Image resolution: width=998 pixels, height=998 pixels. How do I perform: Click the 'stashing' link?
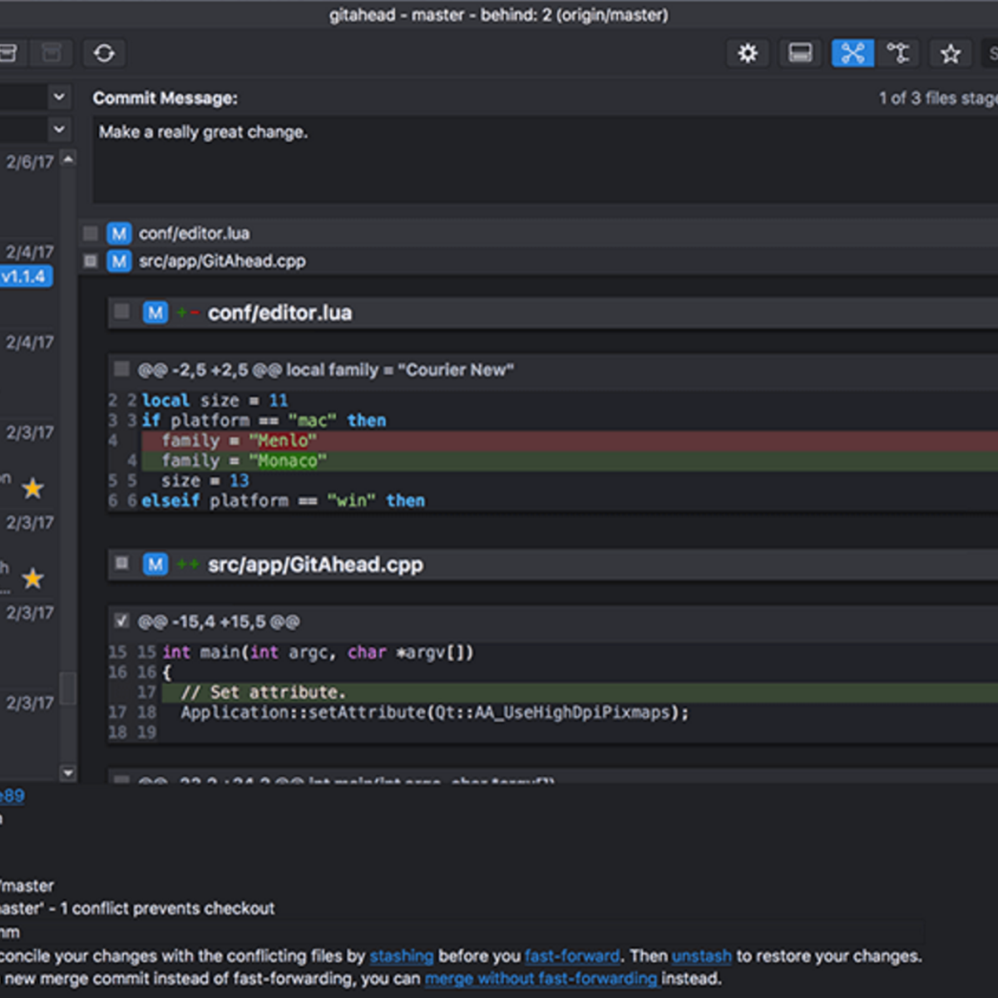pyautogui.click(x=402, y=956)
